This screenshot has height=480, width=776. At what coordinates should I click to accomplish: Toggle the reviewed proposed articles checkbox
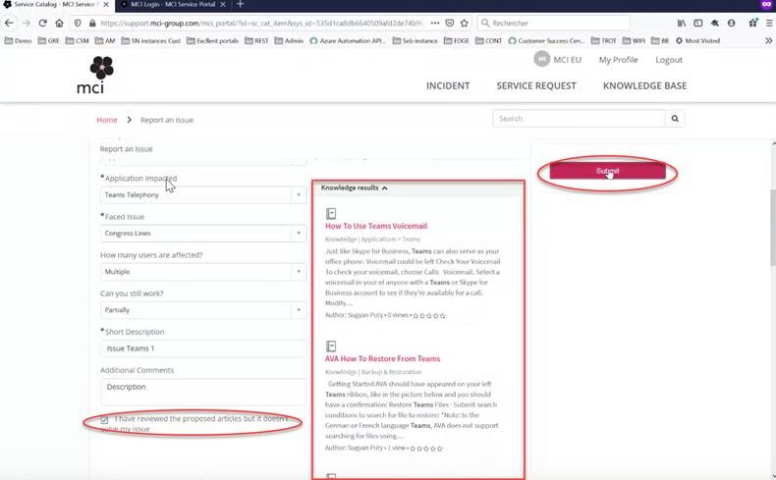coord(104,420)
